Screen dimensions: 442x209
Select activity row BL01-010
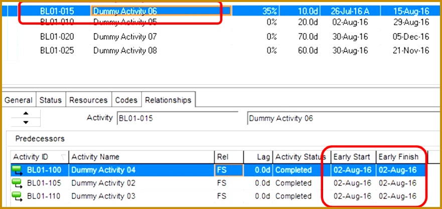tap(221, 22)
